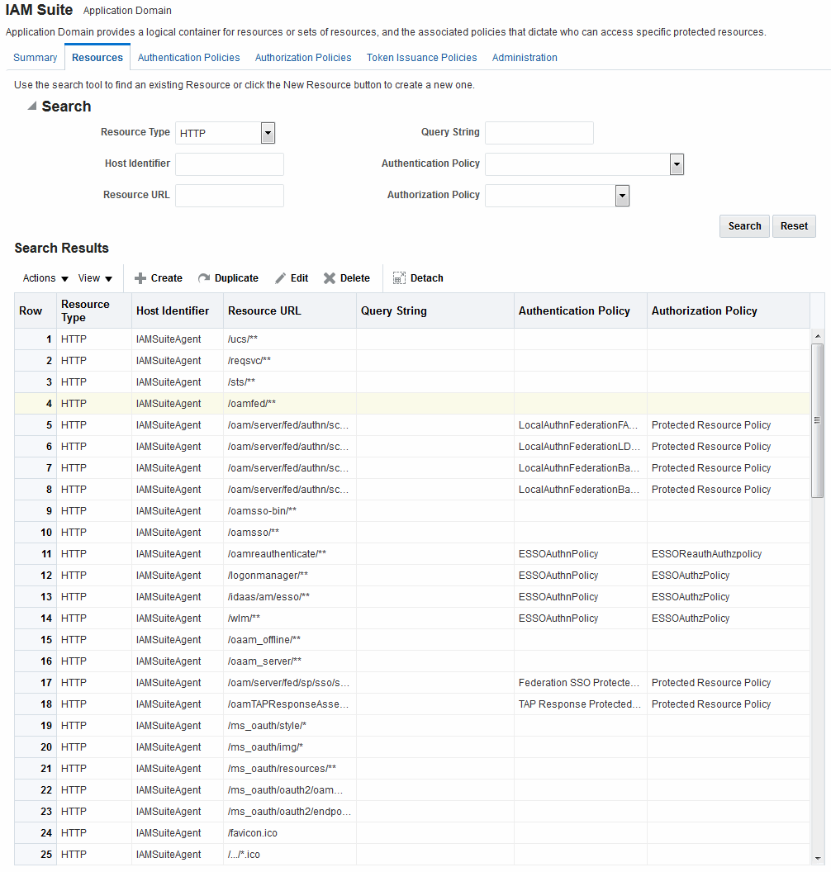Screen dimensions: 831x872
Task: Select the /oamfed/** resource row
Action: pos(412,404)
